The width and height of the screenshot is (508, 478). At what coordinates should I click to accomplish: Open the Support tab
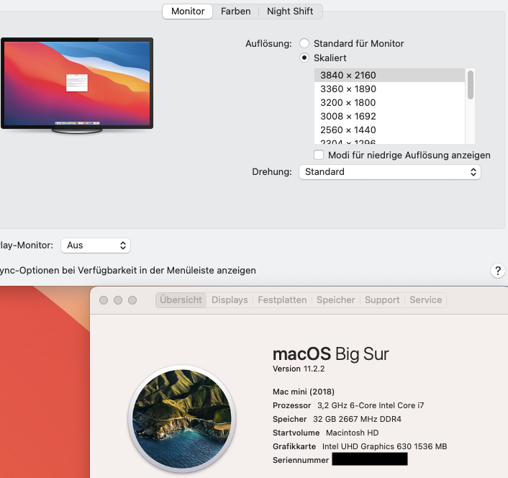[382, 299]
